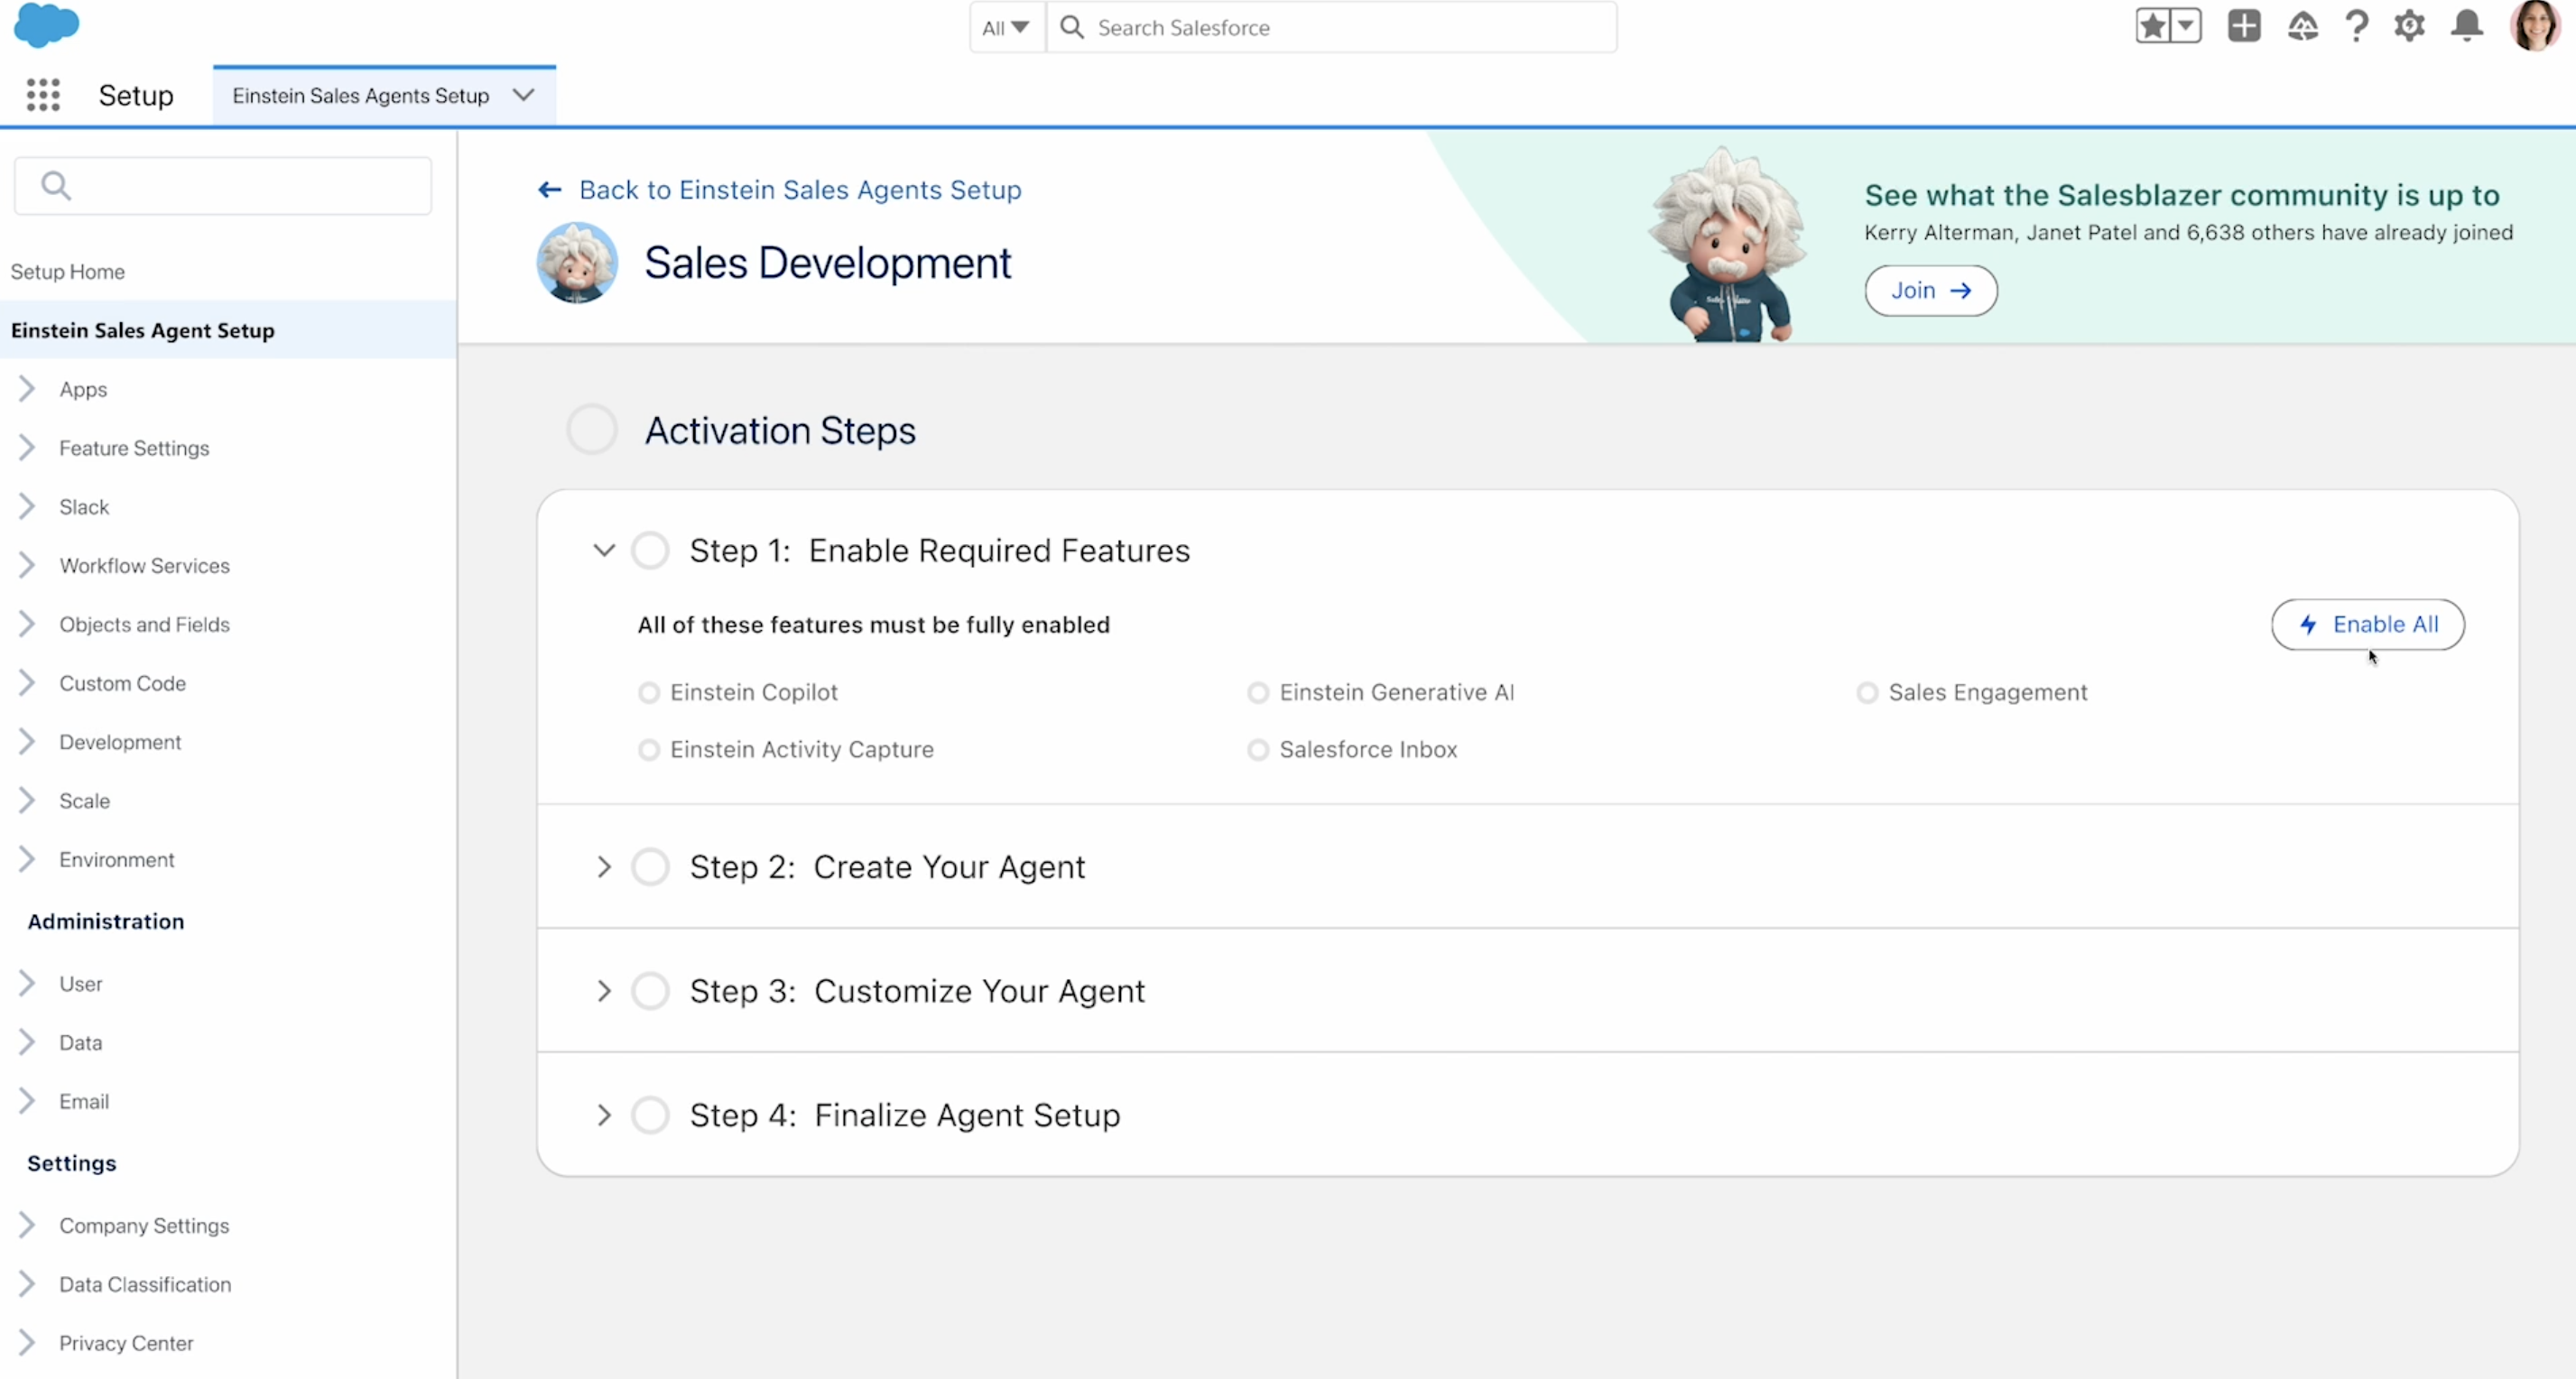Open the Trailhead guidance icon

coord(2302,26)
